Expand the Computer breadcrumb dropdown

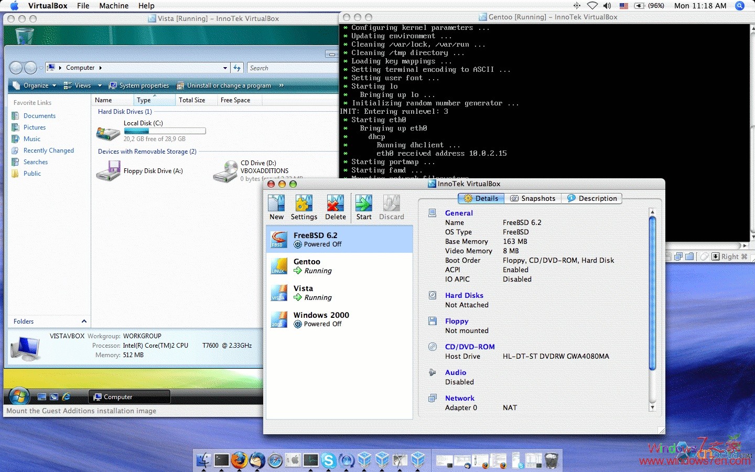(x=225, y=68)
